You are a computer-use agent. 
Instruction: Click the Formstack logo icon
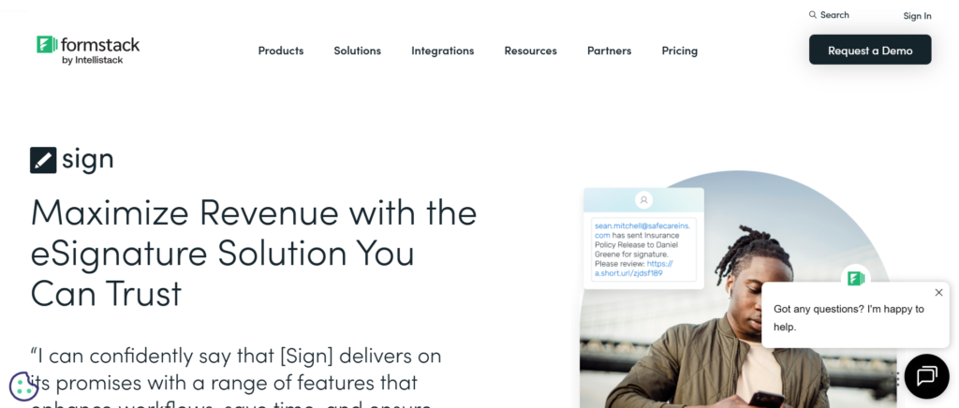pos(47,45)
